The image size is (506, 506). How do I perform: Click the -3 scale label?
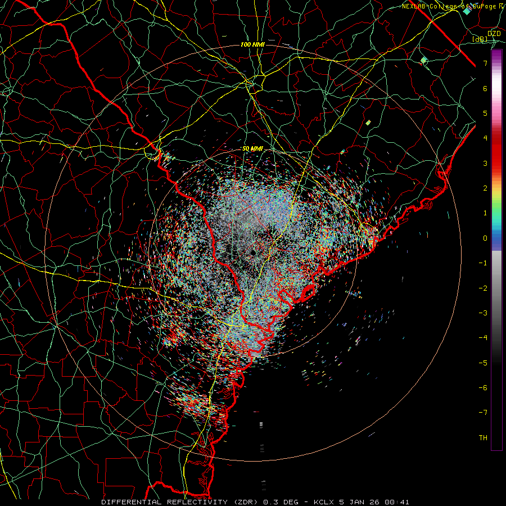[x=483, y=313]
